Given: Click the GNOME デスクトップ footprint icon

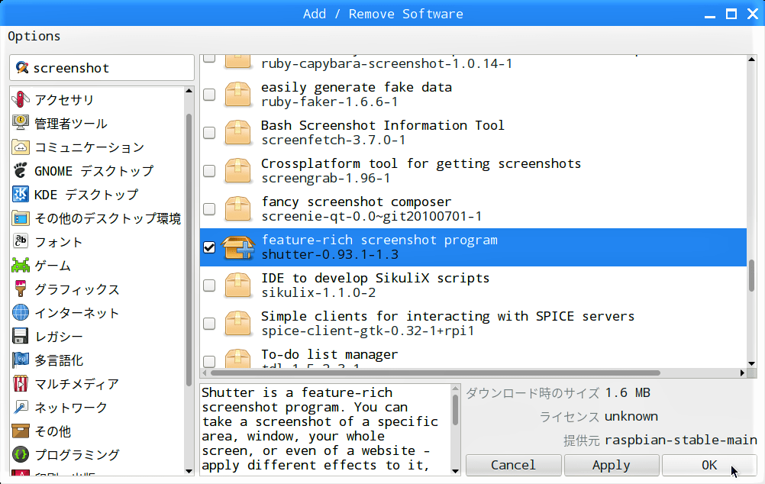Looking at the screenshot, I should coord(21,170).
